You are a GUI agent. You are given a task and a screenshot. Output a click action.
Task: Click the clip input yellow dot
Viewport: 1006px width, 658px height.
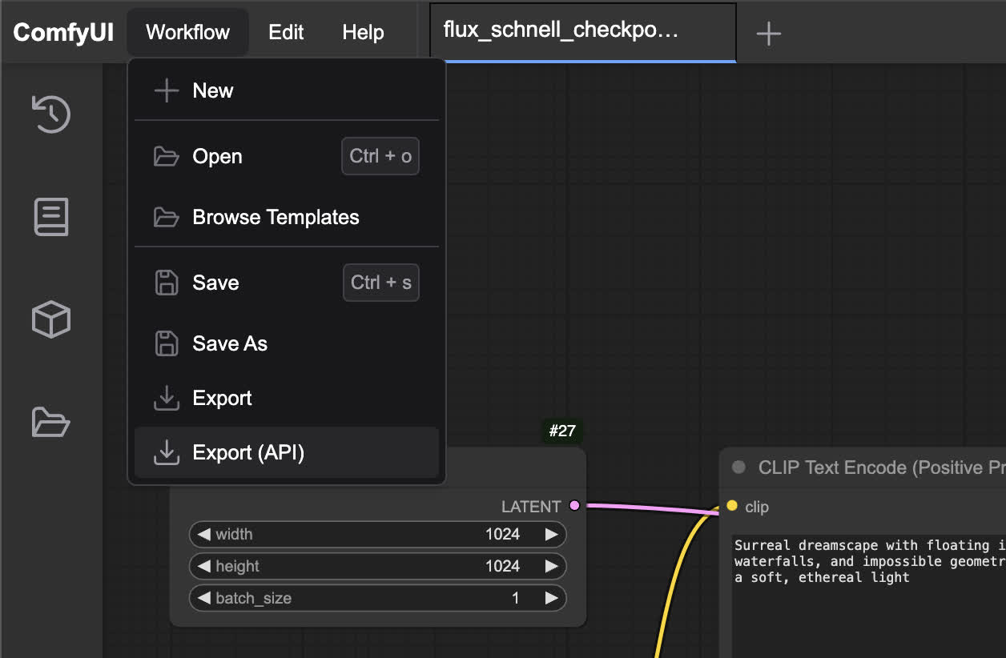pos(732,505)
